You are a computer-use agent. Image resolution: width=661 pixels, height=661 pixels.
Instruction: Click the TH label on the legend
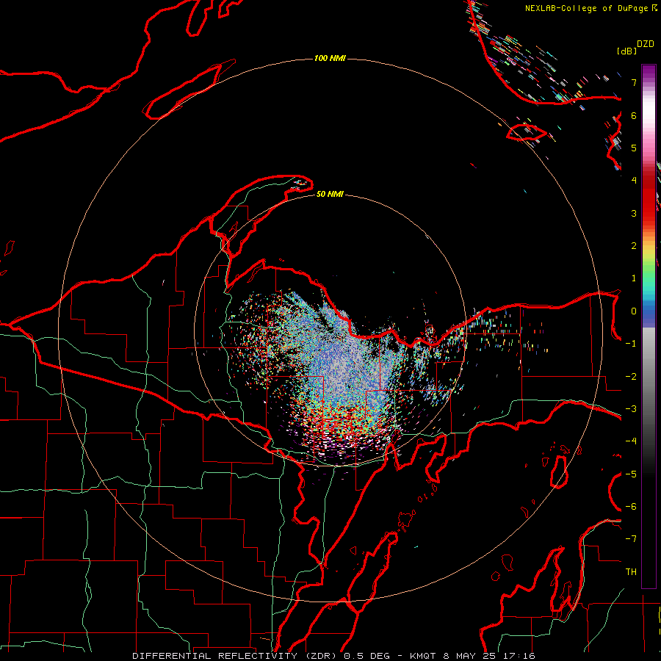631,572
